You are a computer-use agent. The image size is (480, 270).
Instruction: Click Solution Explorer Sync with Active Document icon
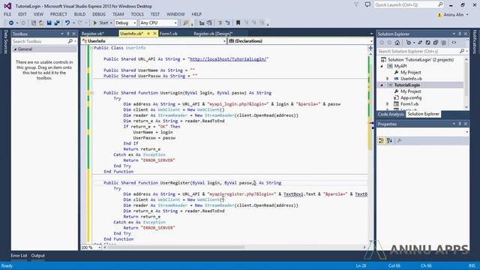click(420, 43)
